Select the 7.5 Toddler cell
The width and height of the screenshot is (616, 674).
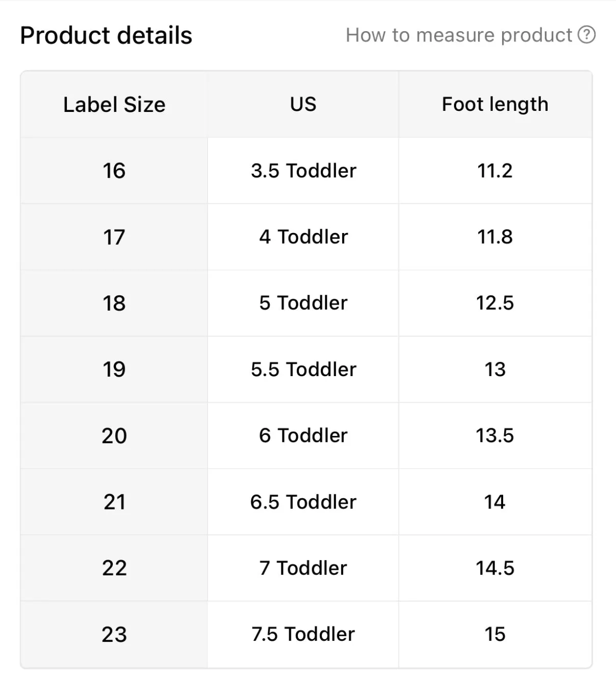303,634
